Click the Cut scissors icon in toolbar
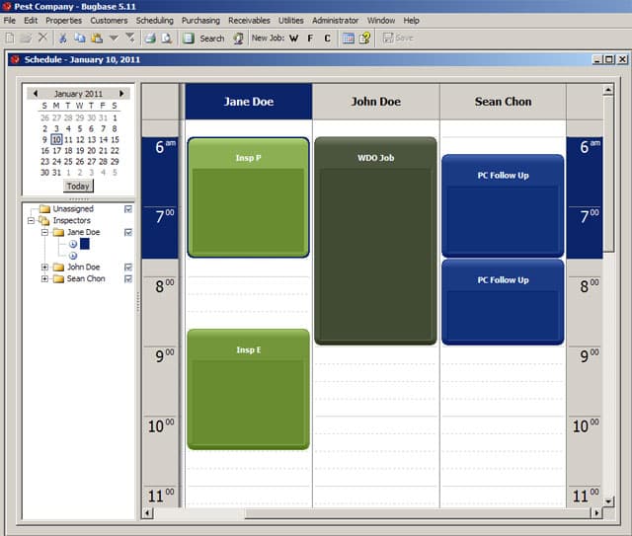Screen dimensions: 632x536 click(x=62, y=38)
